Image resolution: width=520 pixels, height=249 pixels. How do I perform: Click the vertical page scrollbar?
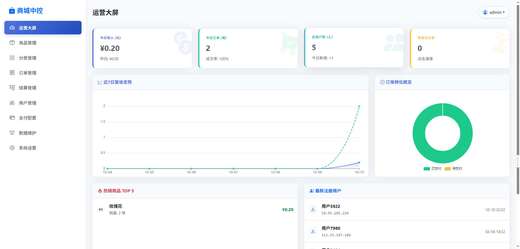click(518, 100)
